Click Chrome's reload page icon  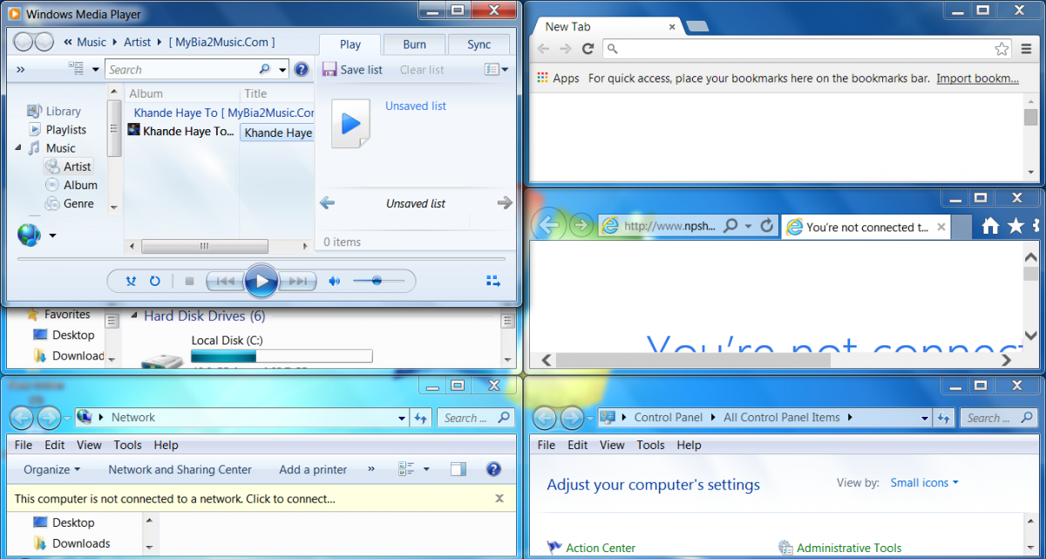(x=588, y=49)
